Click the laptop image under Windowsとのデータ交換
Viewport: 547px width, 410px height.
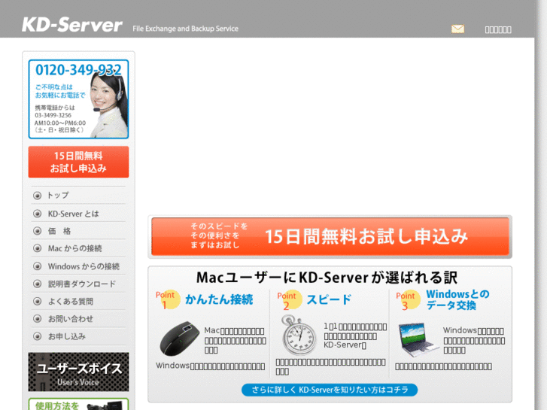418,340
